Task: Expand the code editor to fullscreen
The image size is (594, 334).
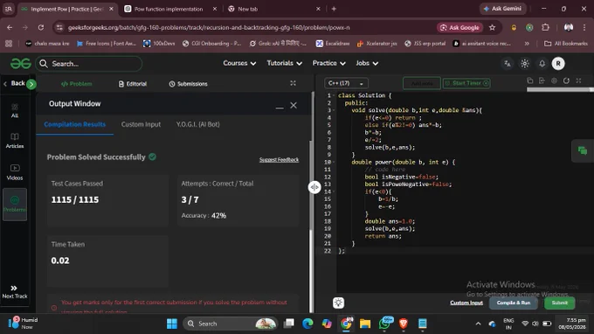Action: coord(578,80)
